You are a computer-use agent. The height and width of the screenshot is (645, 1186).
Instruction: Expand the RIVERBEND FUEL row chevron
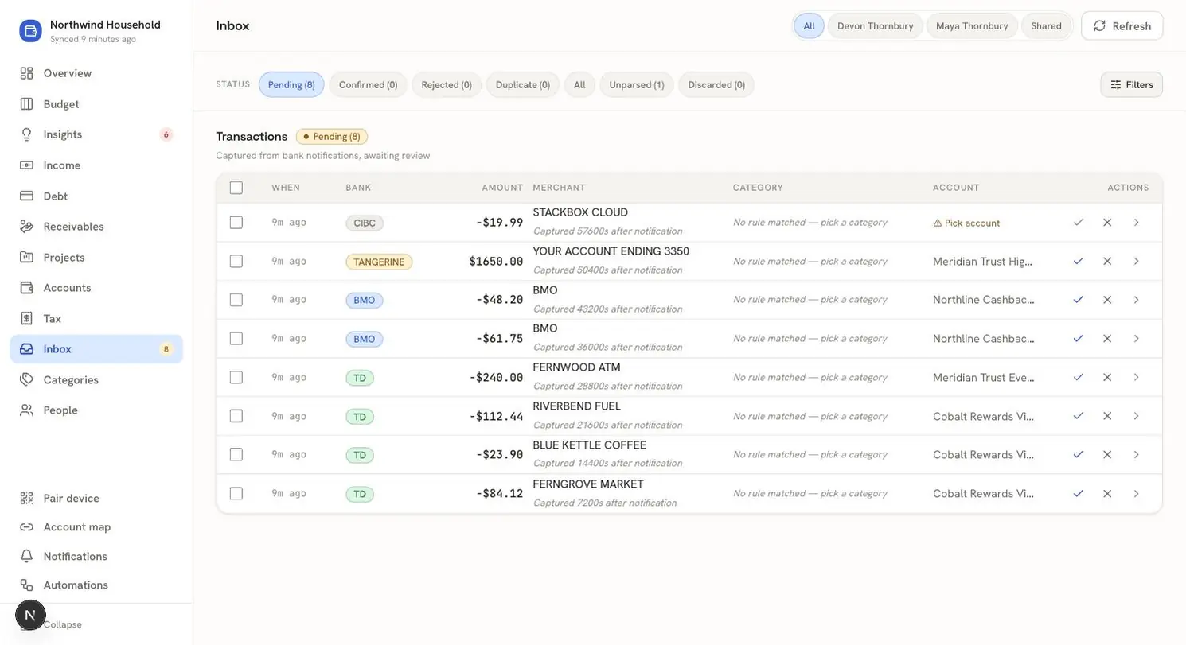tap(1136, 416)
